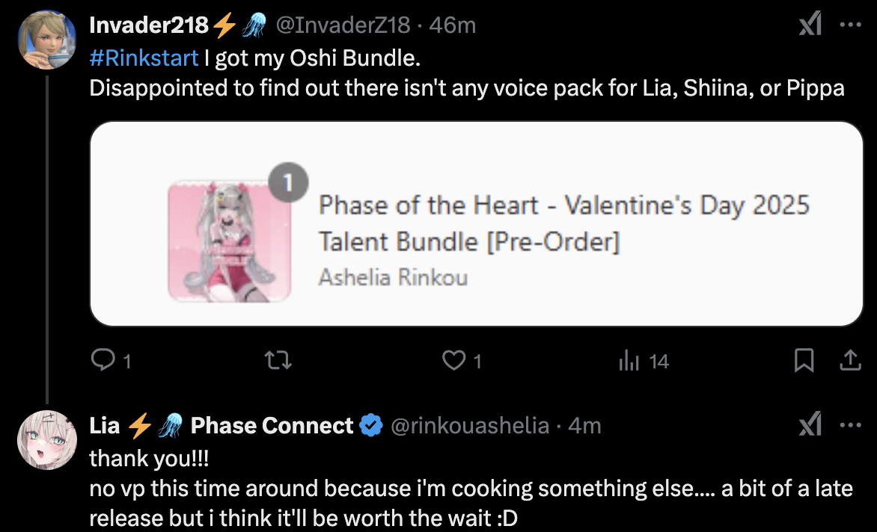This screenshot has width=877, height=532.
Task: Click the blue verified badge beside Phase Connect
Action: (x=370, y=426)
